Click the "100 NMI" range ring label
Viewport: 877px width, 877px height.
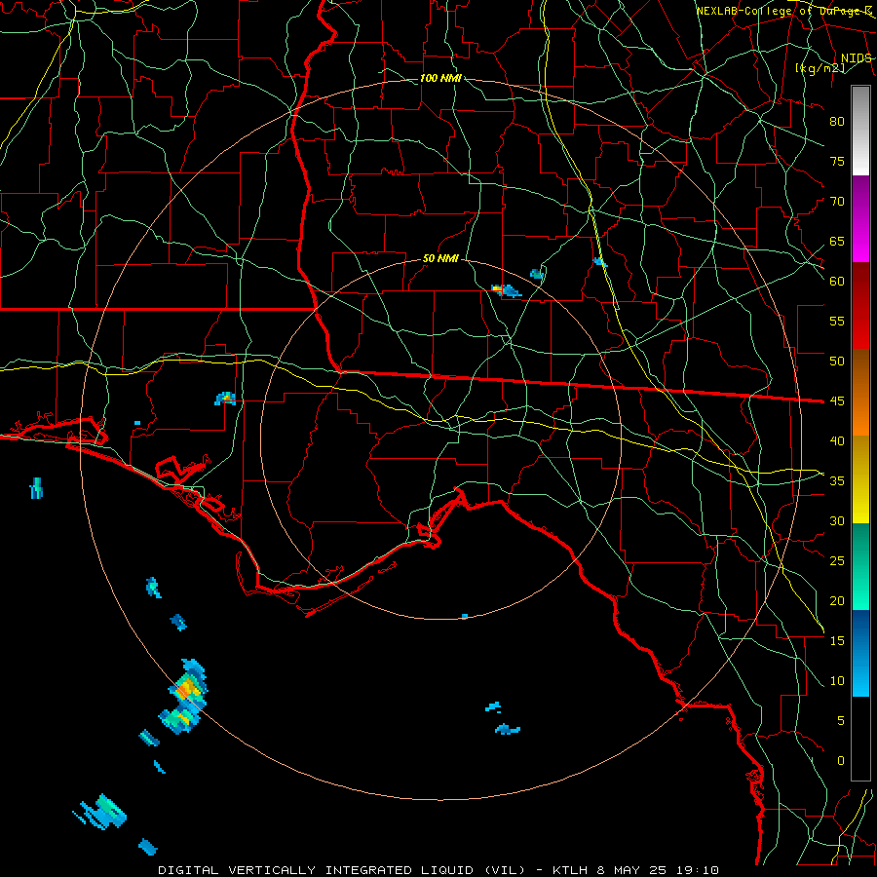(x=440, y=78)
